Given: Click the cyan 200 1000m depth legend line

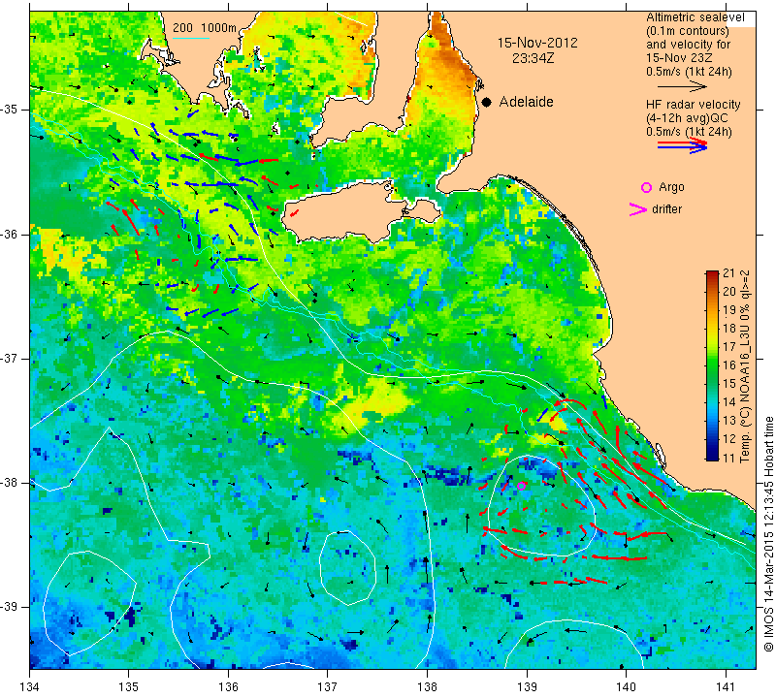Looking at the screenshot, I should [190, 38].
